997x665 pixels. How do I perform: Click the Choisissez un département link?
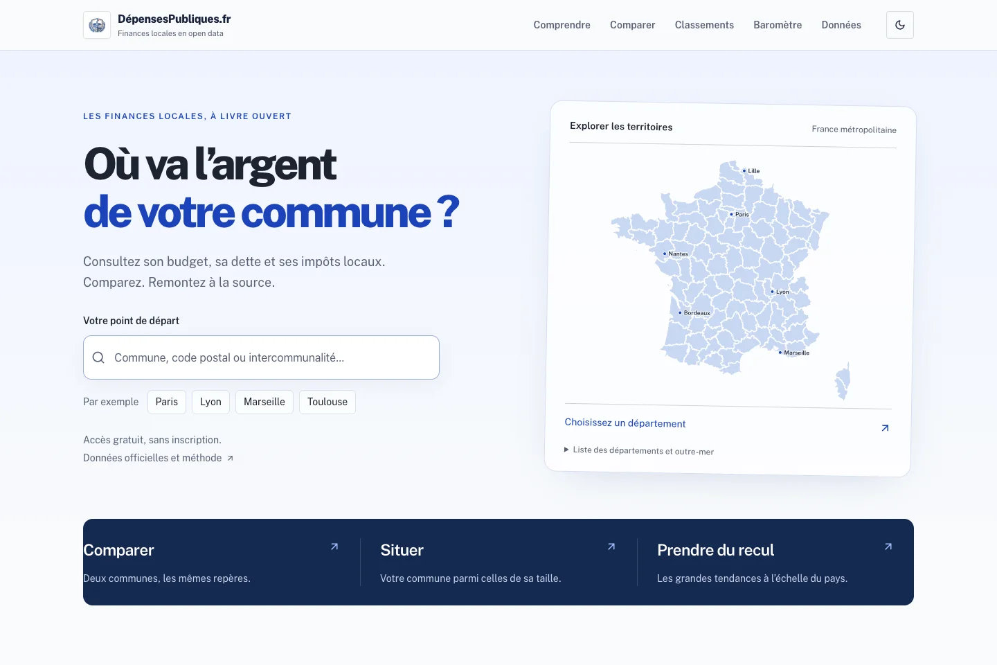tap(625, 423)
